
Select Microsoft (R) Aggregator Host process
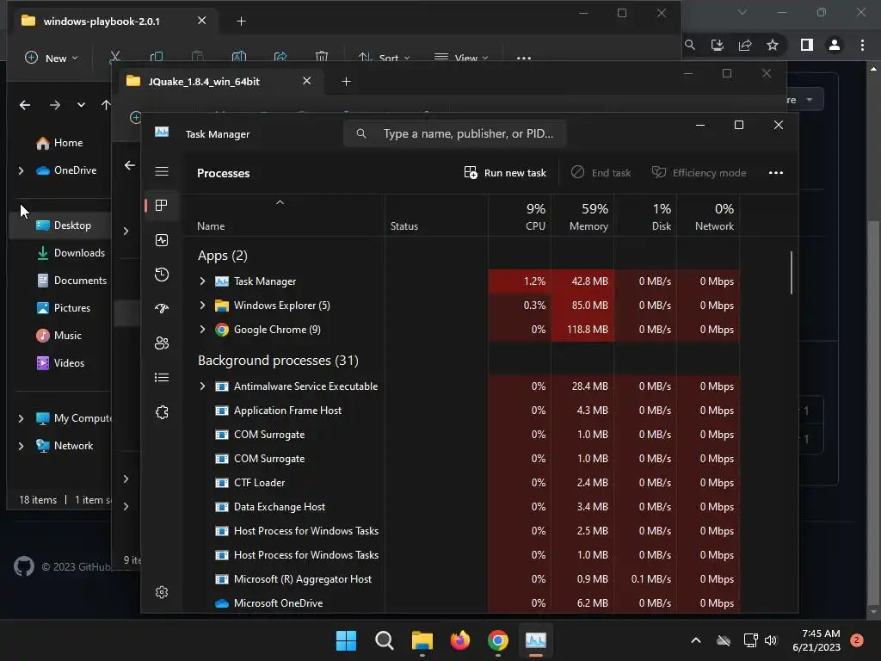click(461, 579)
